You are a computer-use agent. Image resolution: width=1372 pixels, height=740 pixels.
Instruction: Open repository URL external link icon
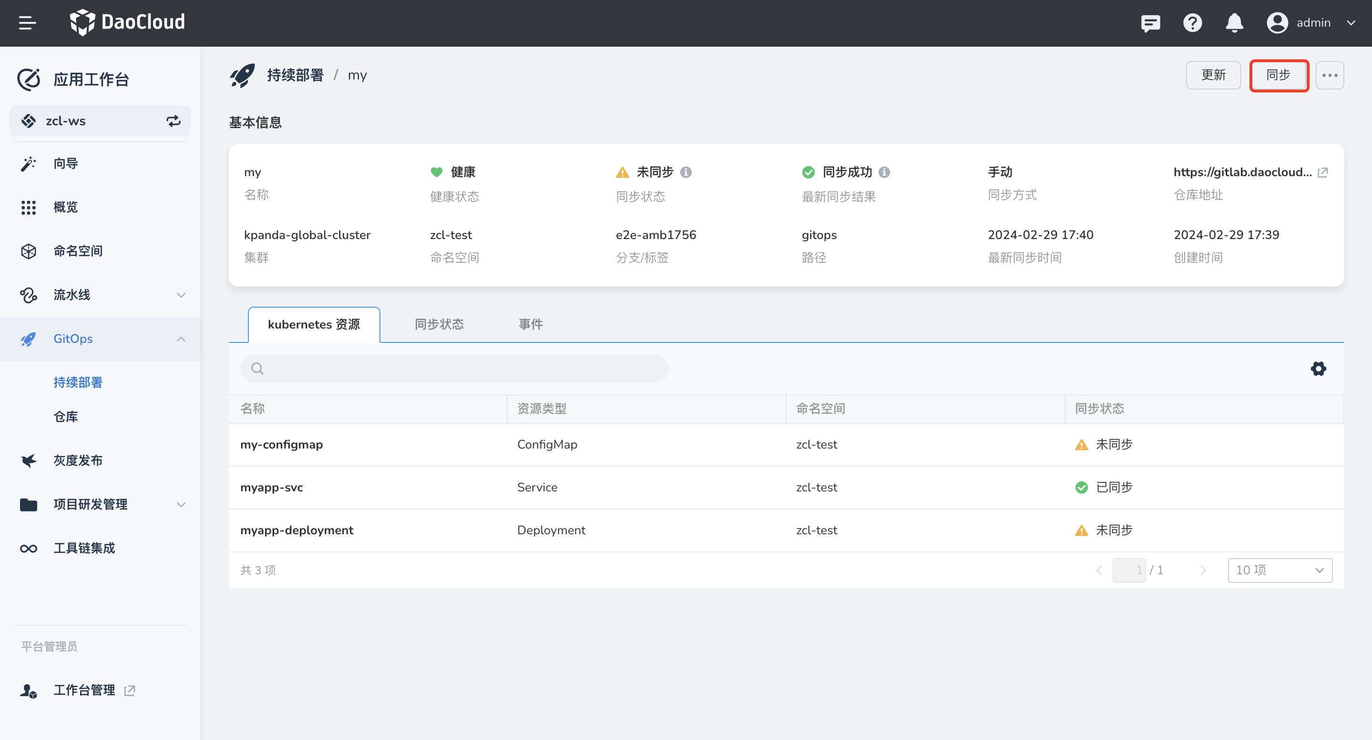pyautogui.click(x=1322, y=172)
